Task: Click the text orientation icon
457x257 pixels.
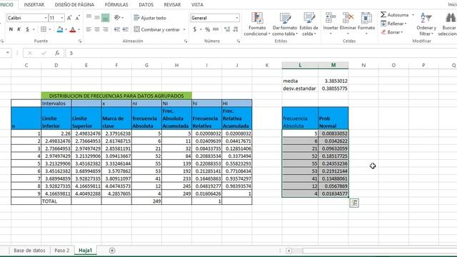Action: (x=117, y=18)
